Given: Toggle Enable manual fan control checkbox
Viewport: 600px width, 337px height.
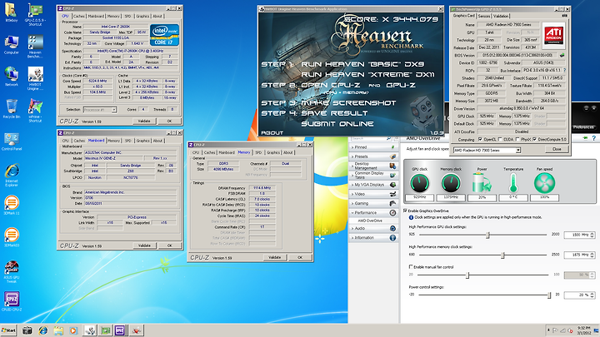Looking at the screenshot, I should coord(411,267).
